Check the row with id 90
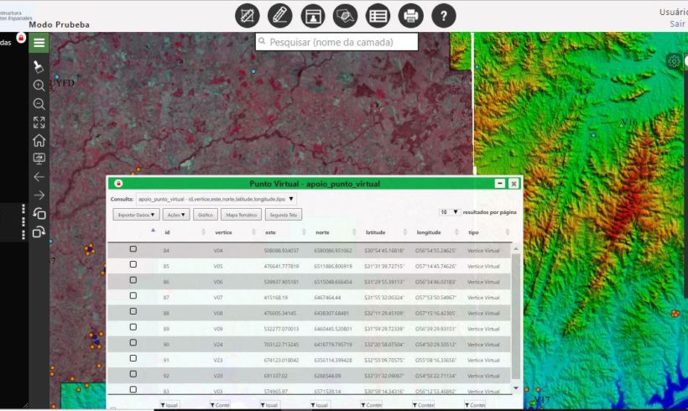The height and width of the screenshot is (411, 688). click(x=133, y=342)
